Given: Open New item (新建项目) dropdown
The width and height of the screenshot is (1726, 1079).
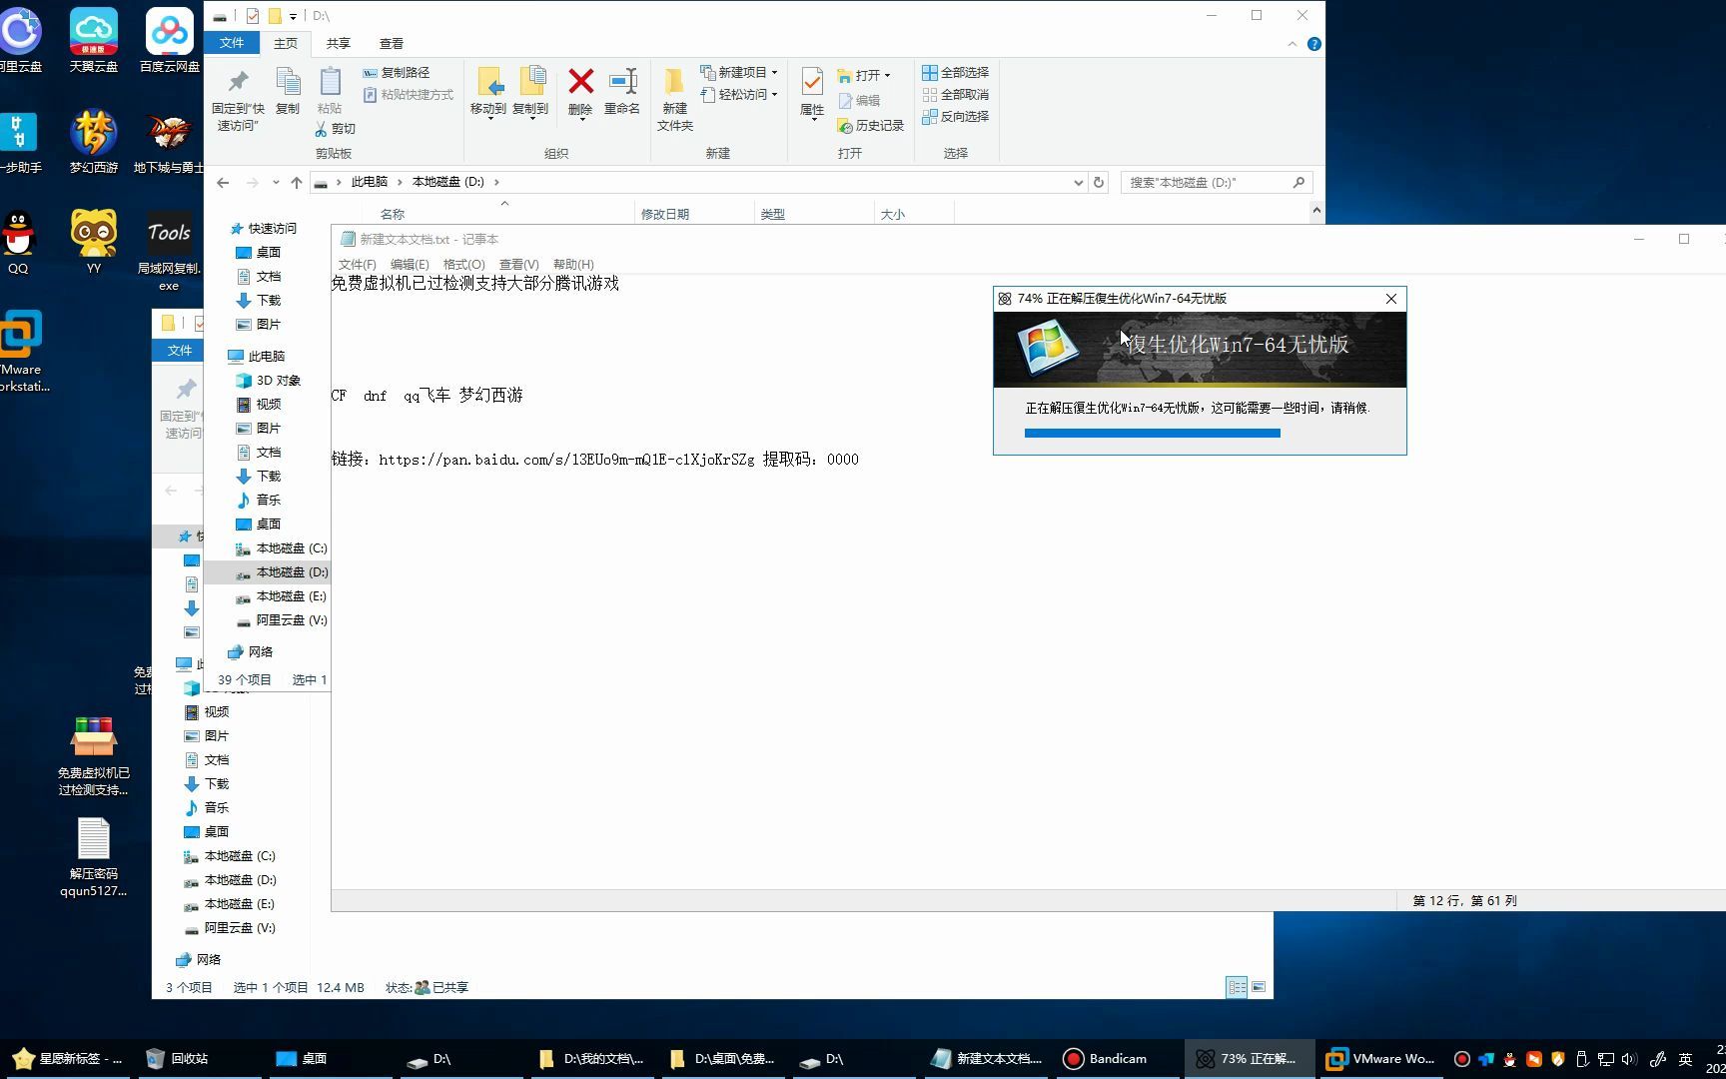Looking at the screenshot, I should point(738,72).
